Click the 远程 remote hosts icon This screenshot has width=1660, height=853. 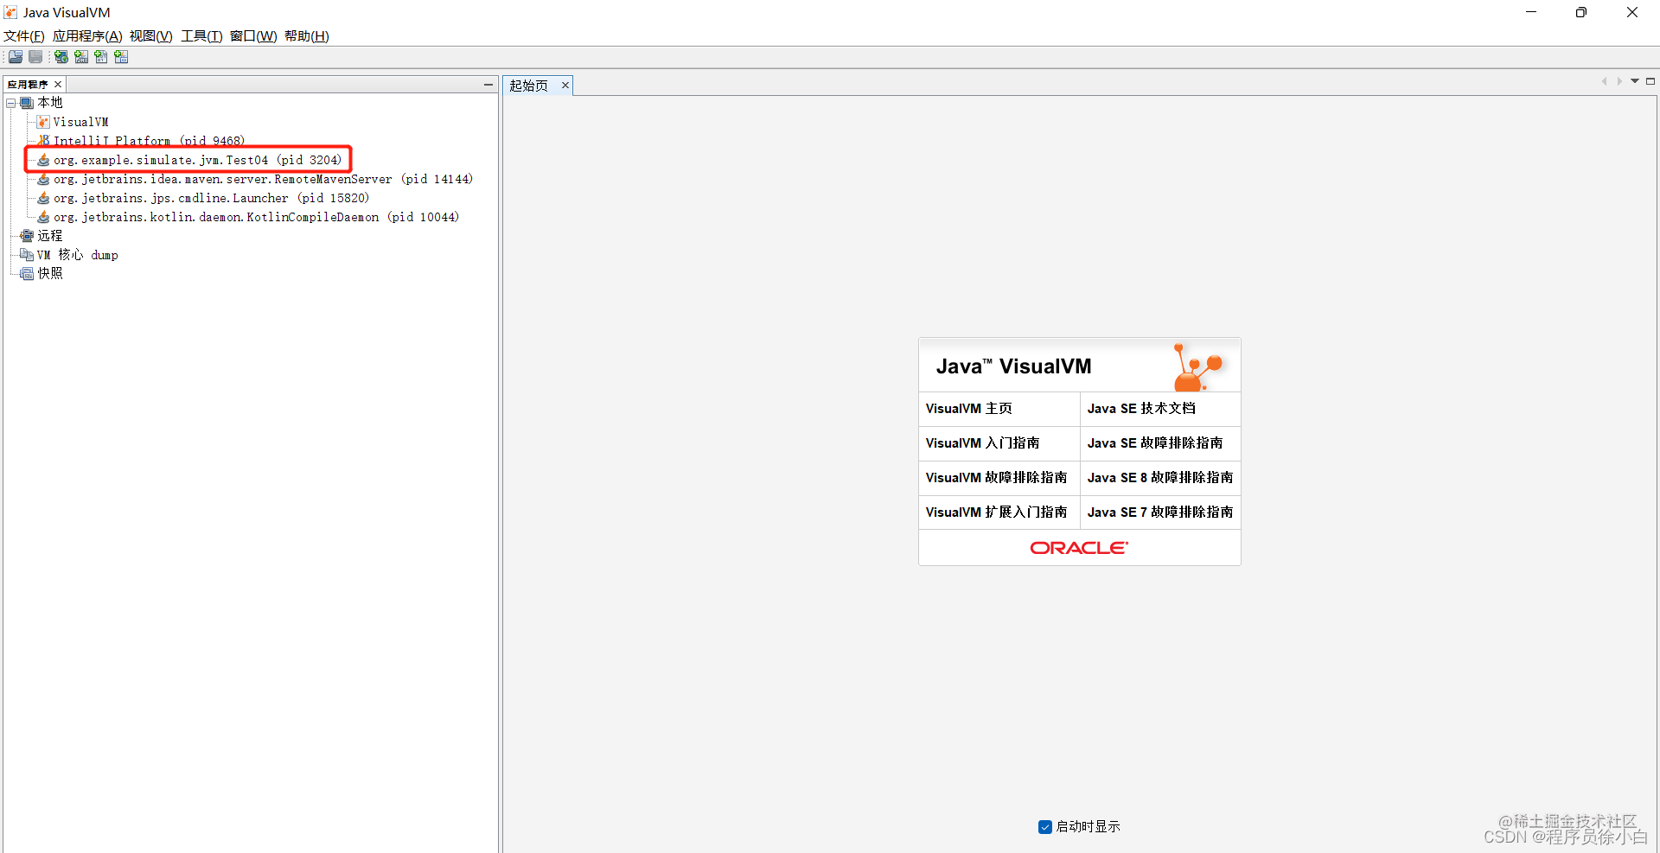coord(27,236)
